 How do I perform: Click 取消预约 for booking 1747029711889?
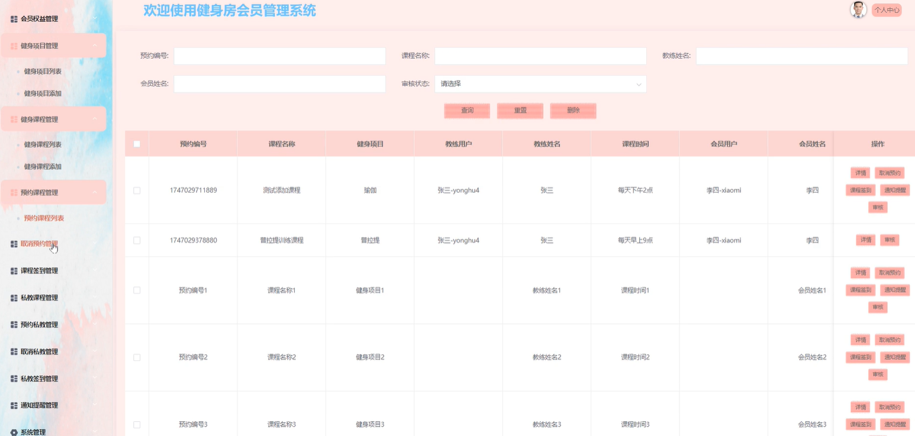pyautogui.click(x=890, y=173)
